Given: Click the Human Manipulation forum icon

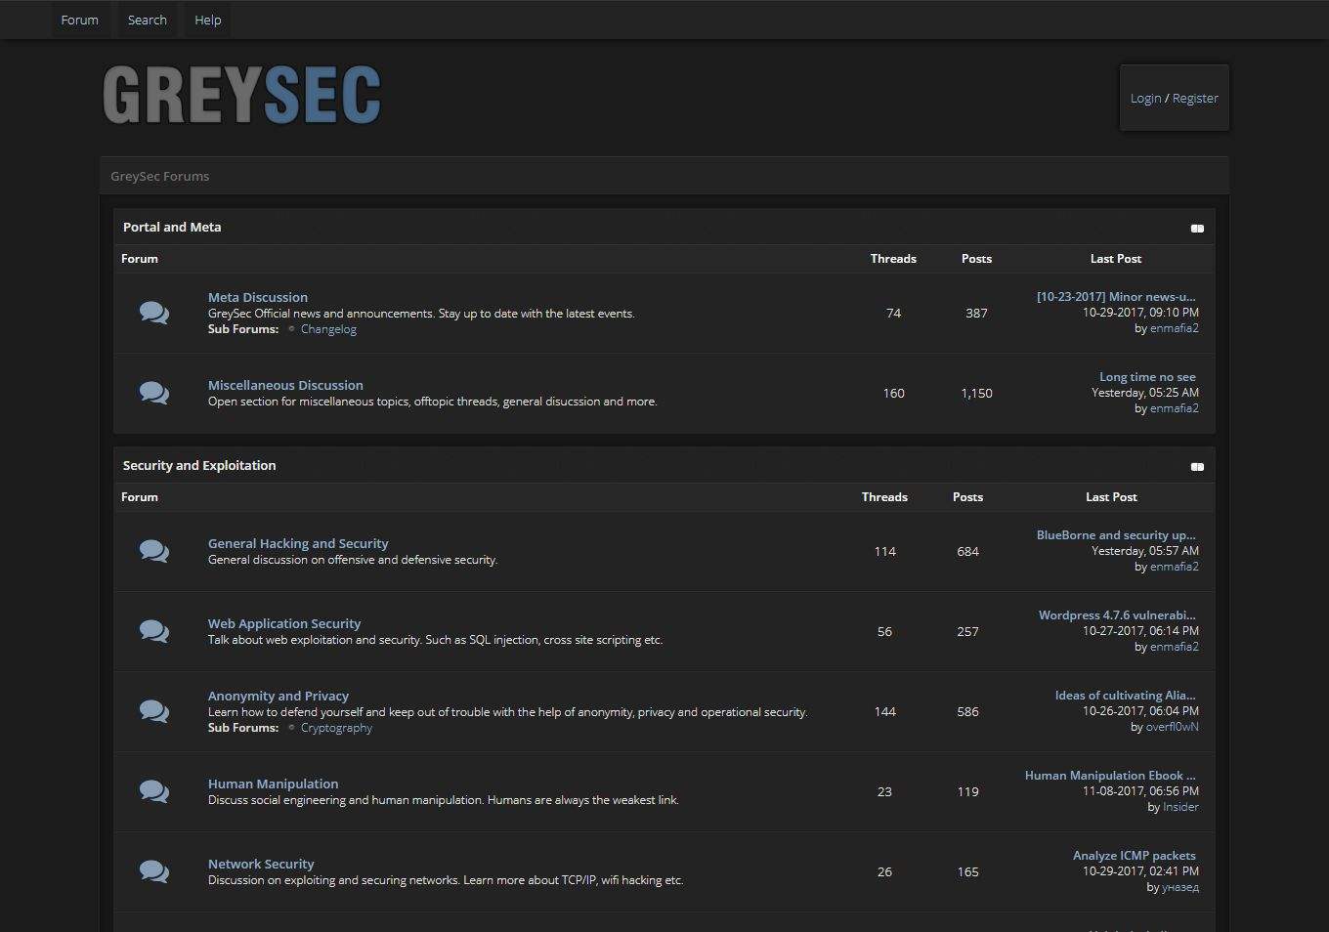Looking at the screenshot, I should point(154,791).
